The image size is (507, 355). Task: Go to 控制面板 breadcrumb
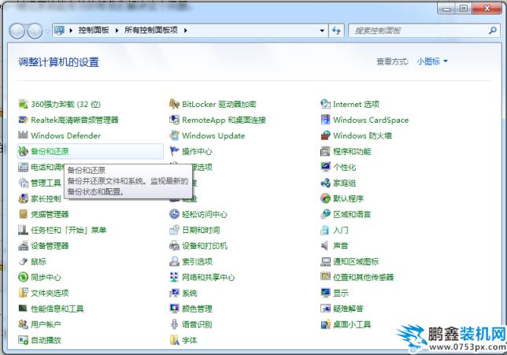(94, 31)
